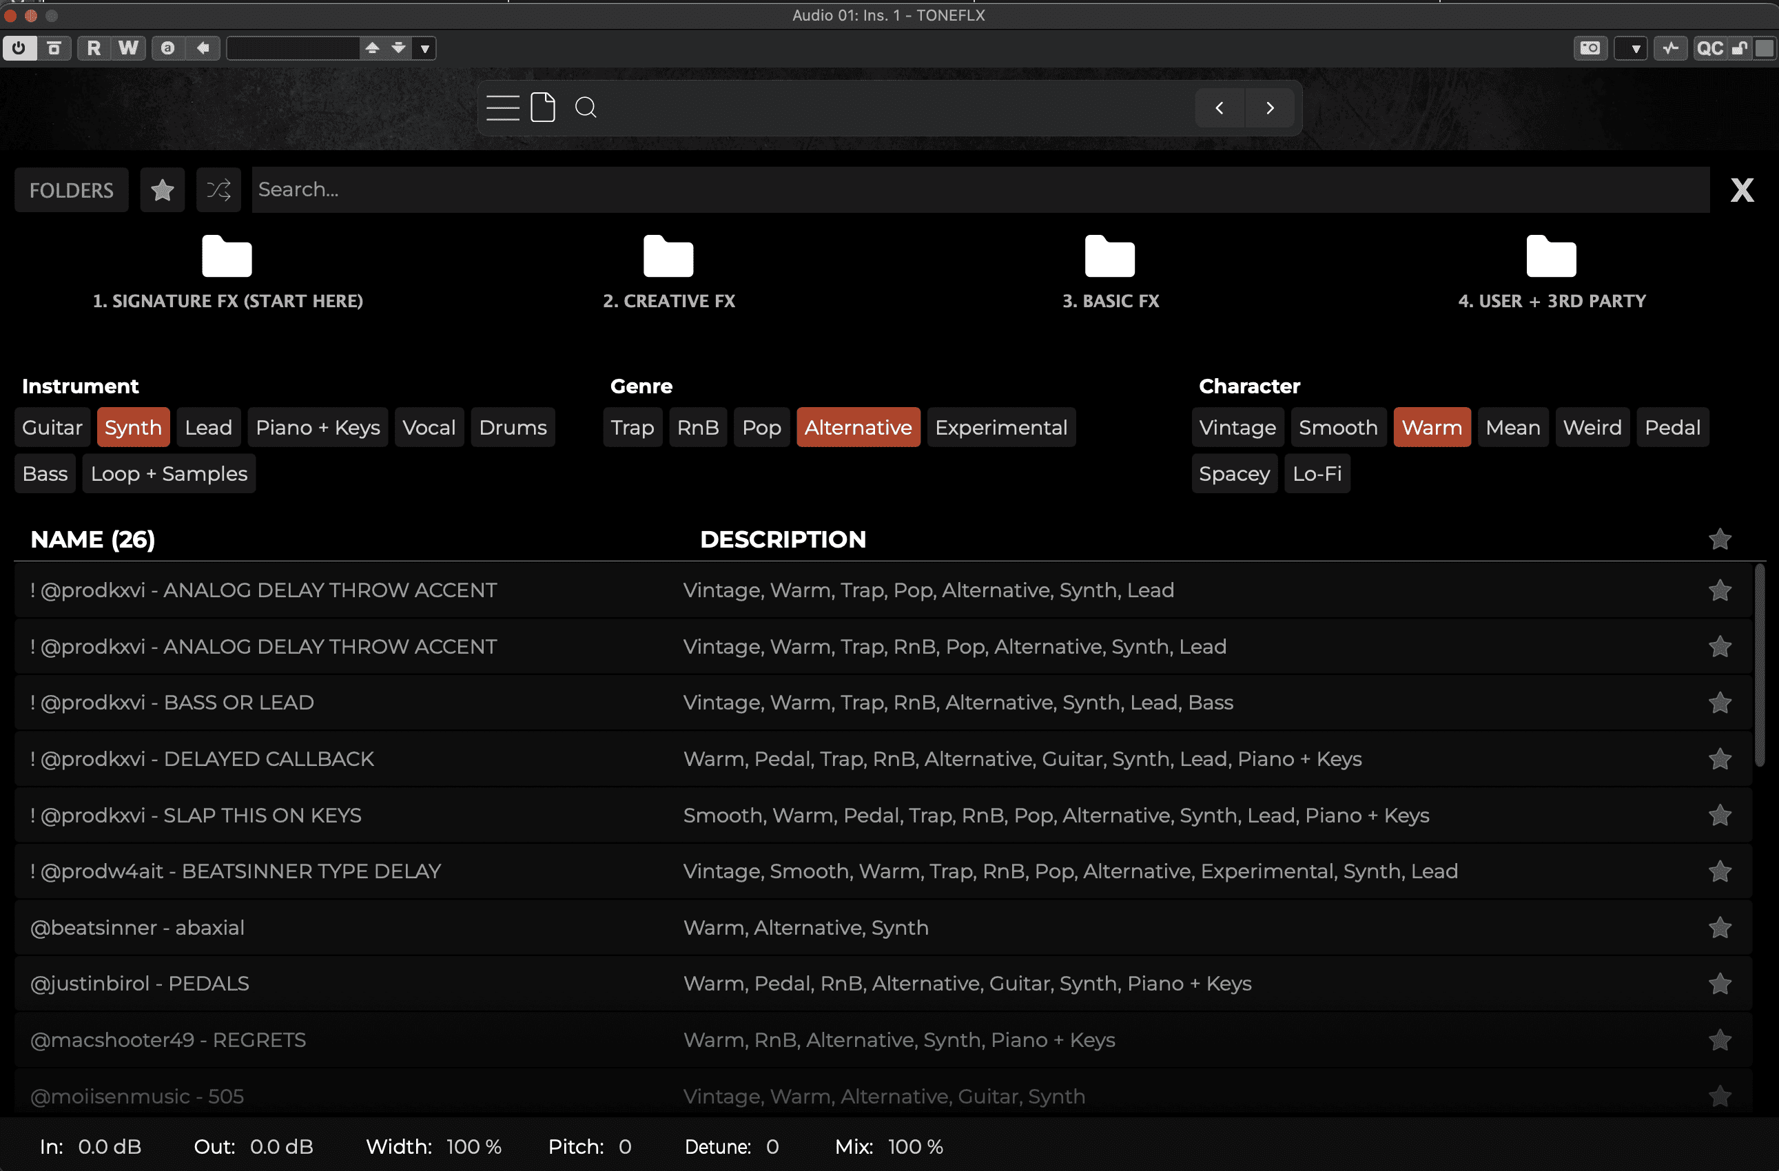
Task: Sort by the favorites star column header
Action: point(1720,539)
